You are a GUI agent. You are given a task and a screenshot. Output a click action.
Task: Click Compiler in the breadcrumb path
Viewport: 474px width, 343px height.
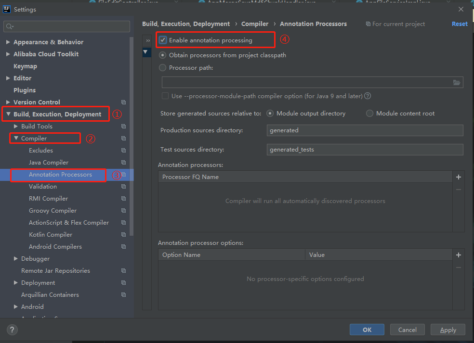click(x=254, y=24)
